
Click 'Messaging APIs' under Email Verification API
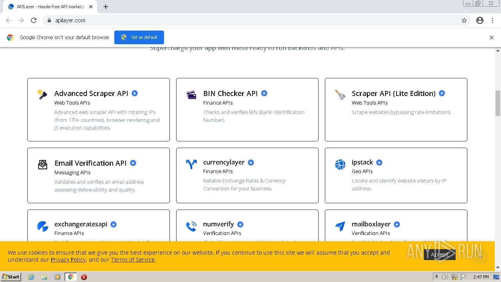(72, 172)
